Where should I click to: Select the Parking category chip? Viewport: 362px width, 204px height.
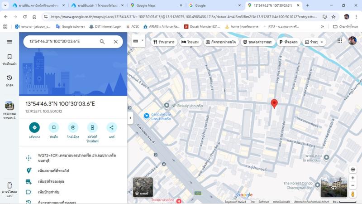pos(288,42)
